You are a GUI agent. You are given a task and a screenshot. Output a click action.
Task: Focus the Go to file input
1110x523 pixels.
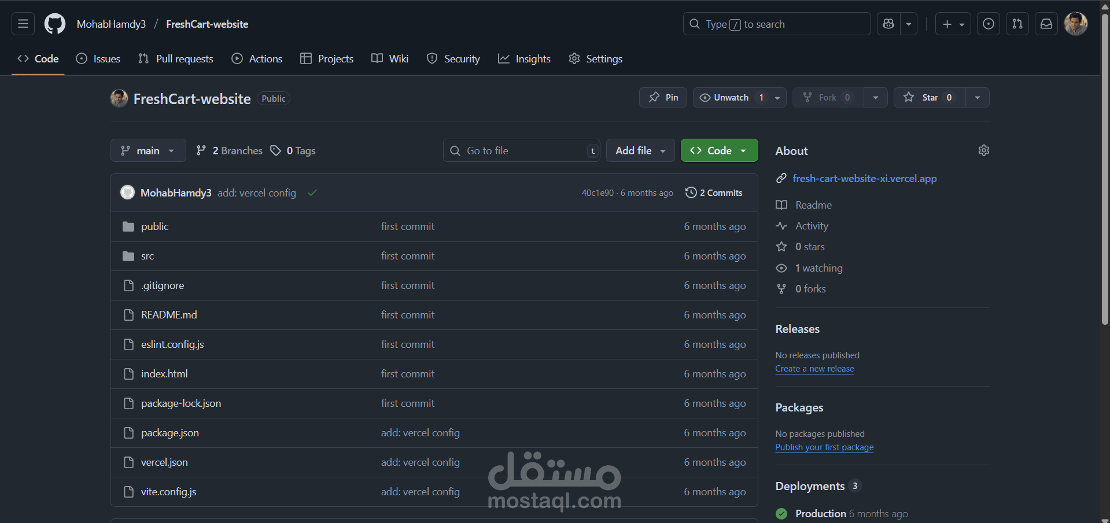[x=522, y=150]
